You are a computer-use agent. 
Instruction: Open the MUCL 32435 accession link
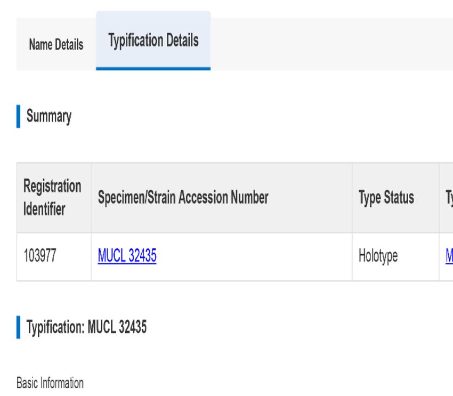[127, 256]
